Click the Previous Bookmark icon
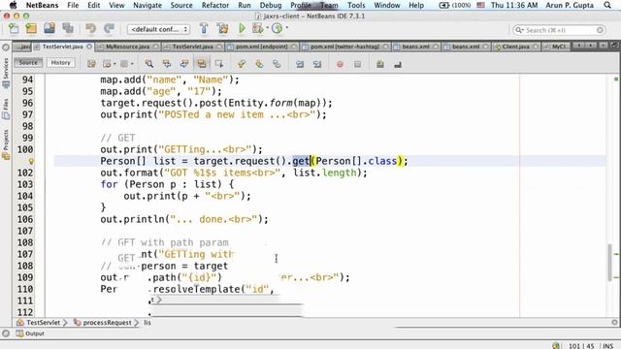The image size is (621, 349). pyautogui.click(x=242, y=64)
